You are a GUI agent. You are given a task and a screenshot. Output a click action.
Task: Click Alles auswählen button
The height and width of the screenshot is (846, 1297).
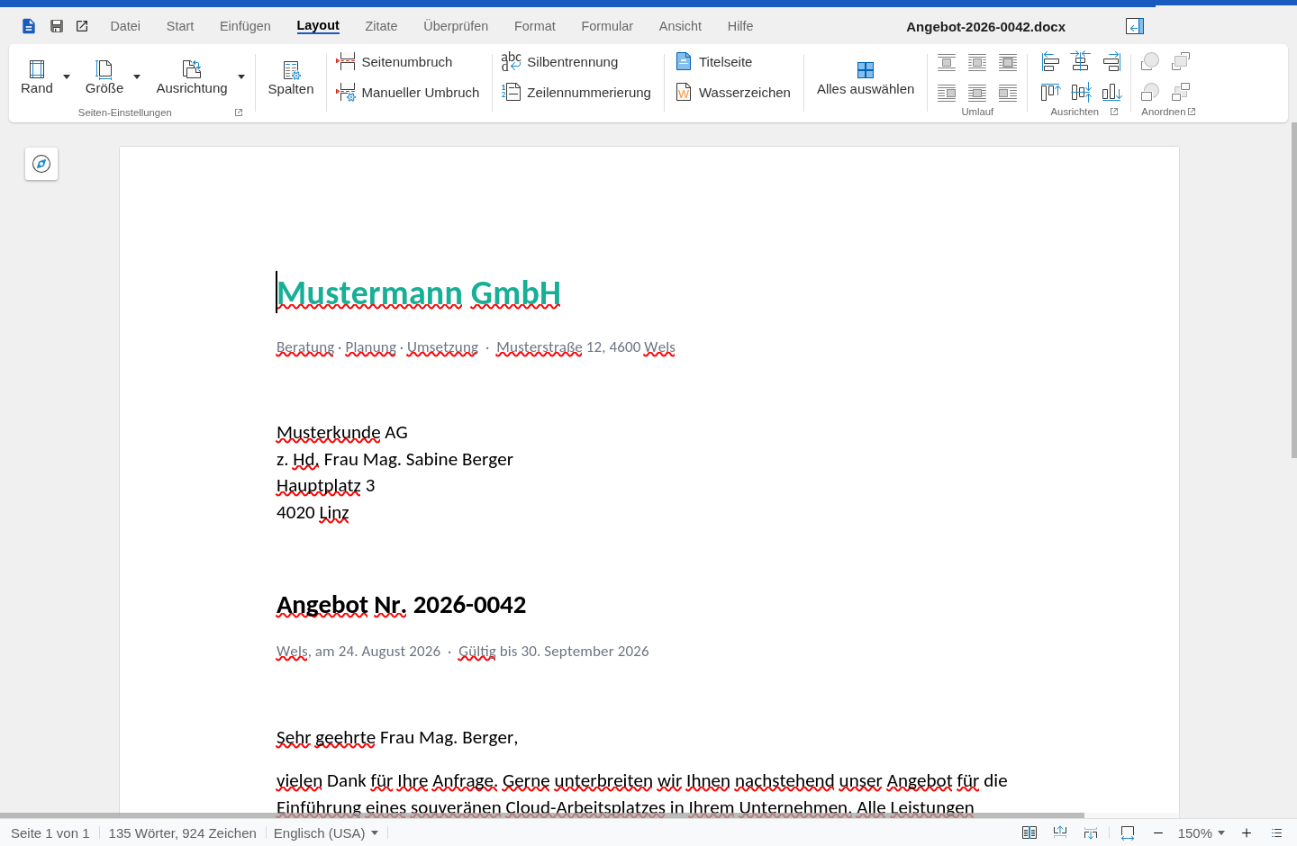pos(866,78)
